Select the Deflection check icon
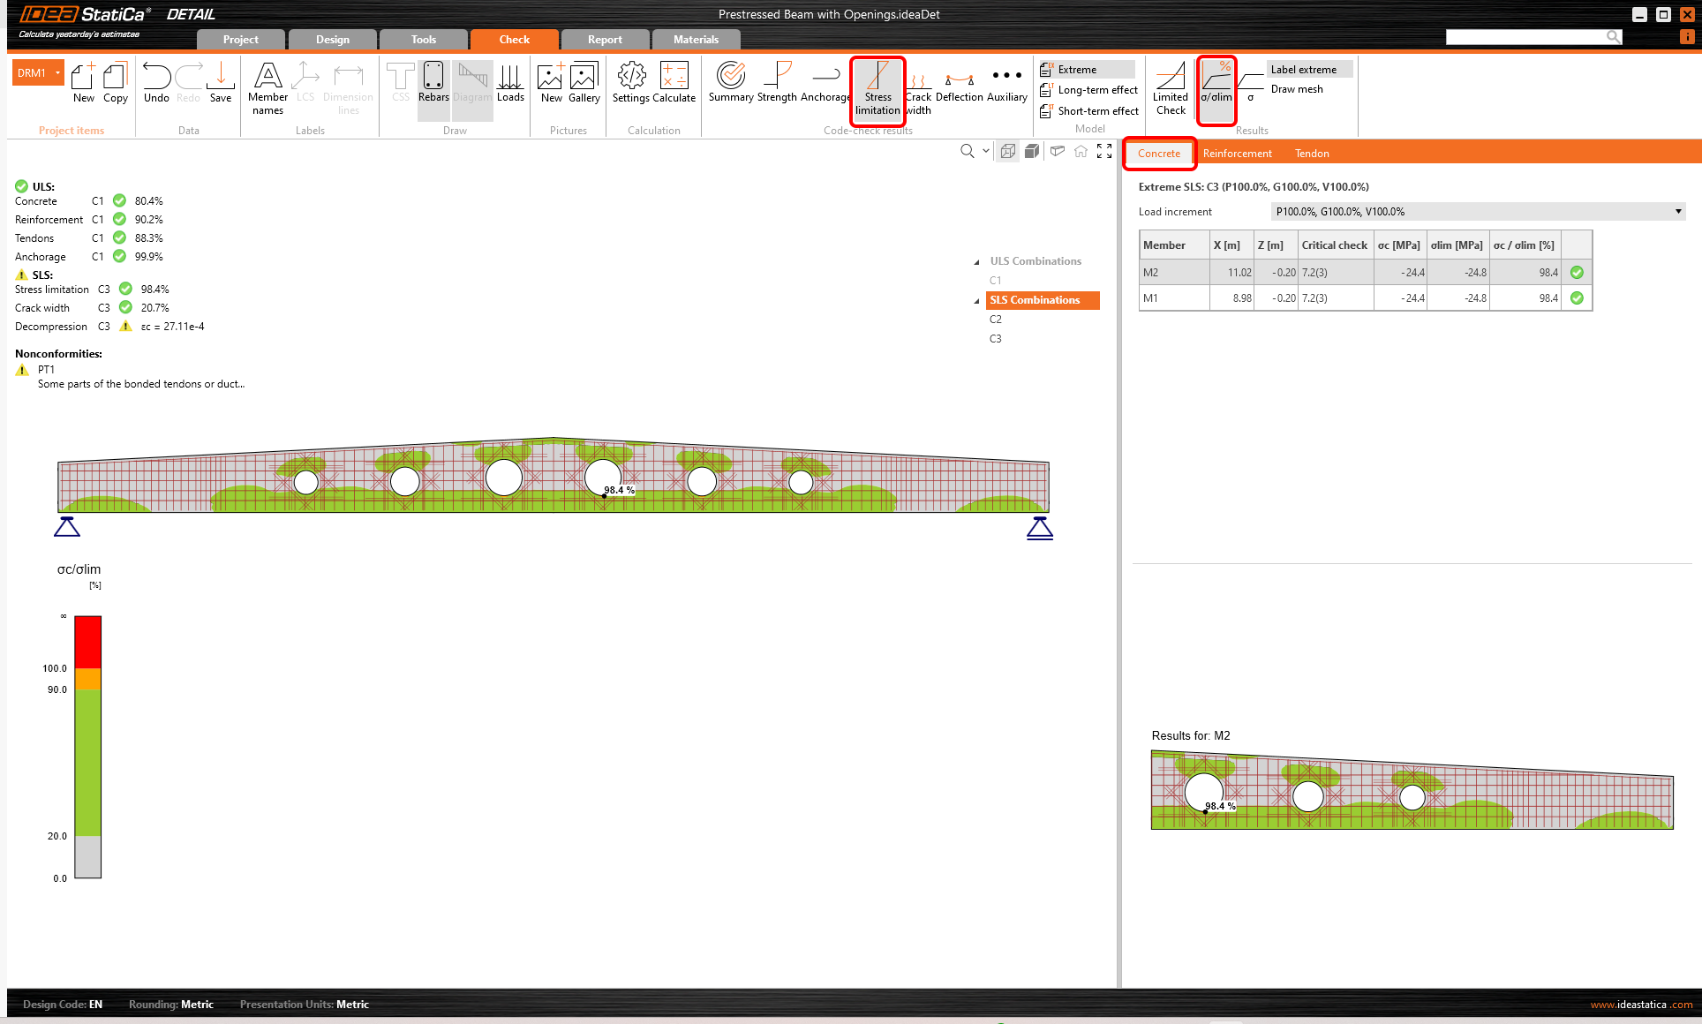This screenshot has width=1702, height=1024. pos(959,86)
